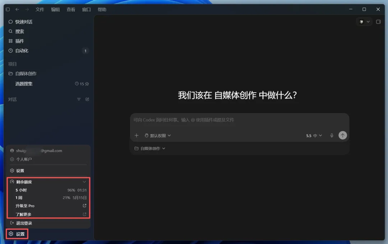The image size is (388, 244).
Task: Click the plus attachment icon
Action: 137,136
